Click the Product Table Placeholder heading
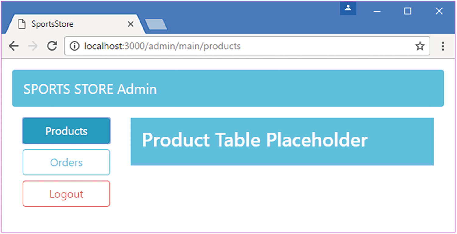457x234 pixels. [x=255, y=140]
